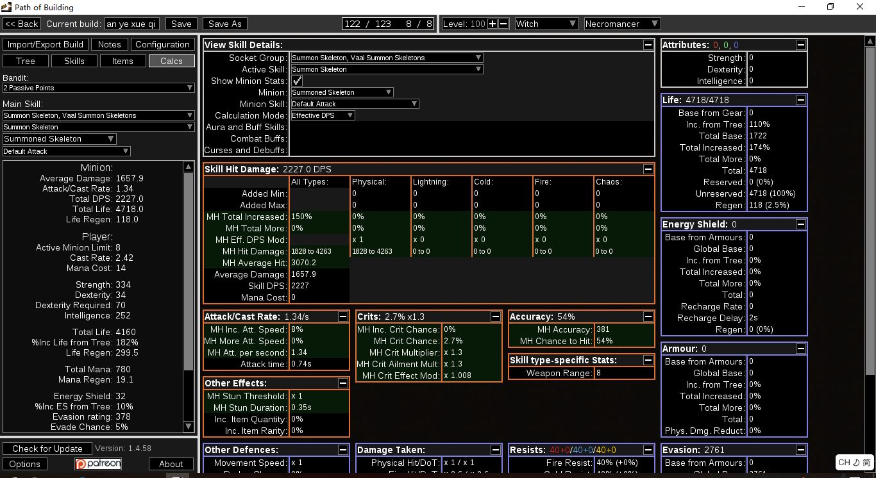Click the Weapon Range value 8
Viewport: 876px width, 478px height.
pos(598,373)
